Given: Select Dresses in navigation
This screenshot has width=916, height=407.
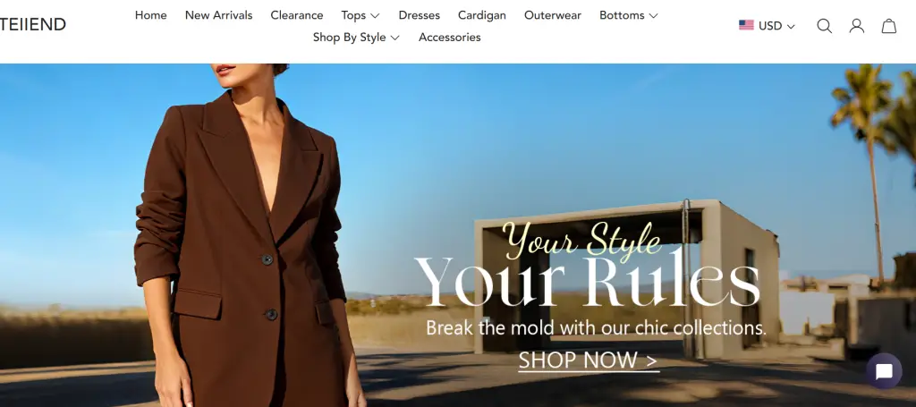Looking at the screenshot, I should [419, 15].
